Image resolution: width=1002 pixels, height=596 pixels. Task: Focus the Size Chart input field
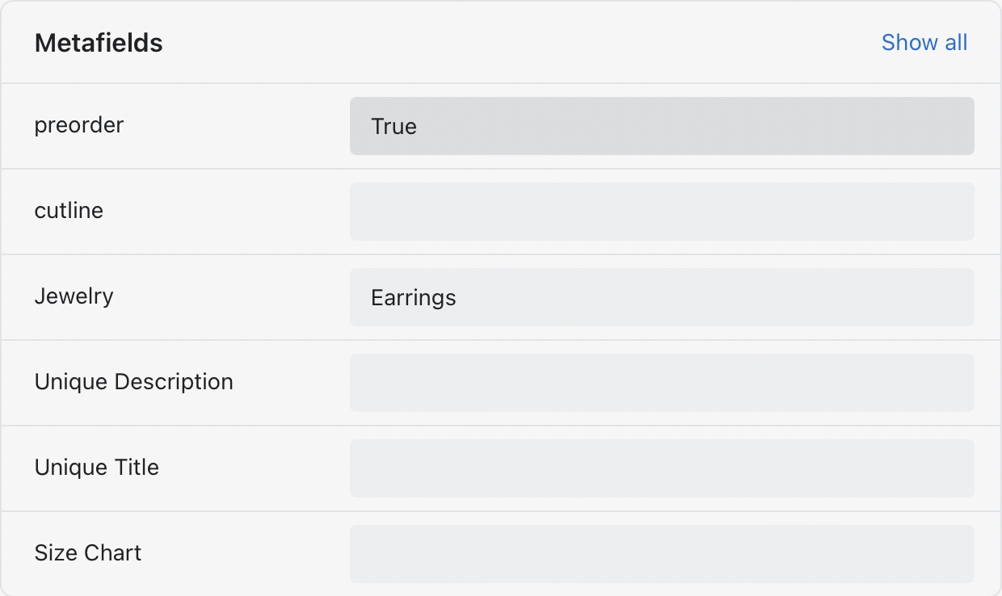pyautogui.click(x=662, y=554)
